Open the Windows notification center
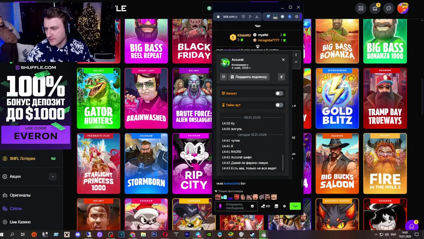The image size is (424, 239). (417, 234)
